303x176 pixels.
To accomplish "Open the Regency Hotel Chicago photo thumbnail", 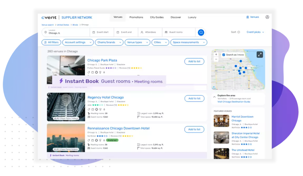I will click(x=66, y=107).
